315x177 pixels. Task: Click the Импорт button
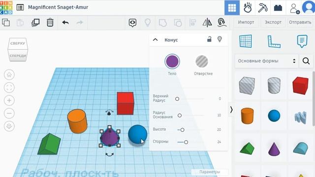(246, 22)
